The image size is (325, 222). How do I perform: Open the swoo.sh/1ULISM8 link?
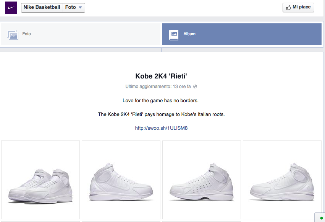tap(161, 128)
